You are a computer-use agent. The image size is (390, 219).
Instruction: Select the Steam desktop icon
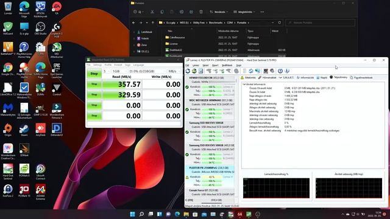point(24,130)
